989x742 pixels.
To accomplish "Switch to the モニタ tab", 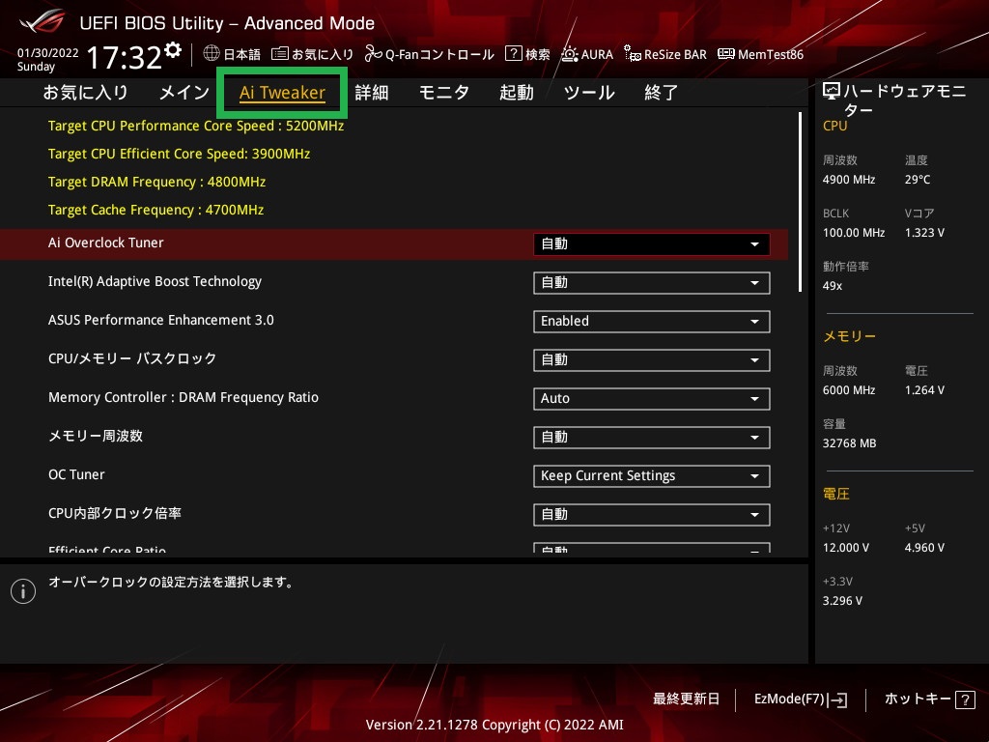I will (x=444, y=93).
